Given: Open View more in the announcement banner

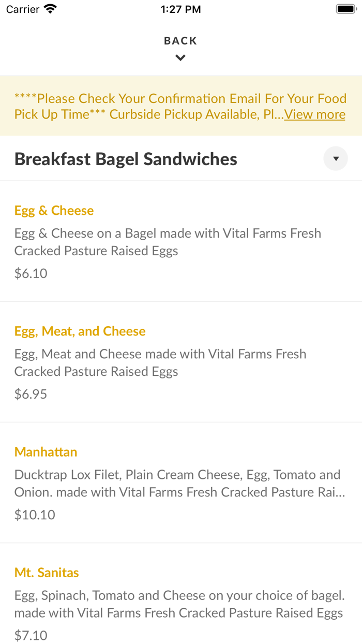Looking at the screenshot, I should [314, 114].
